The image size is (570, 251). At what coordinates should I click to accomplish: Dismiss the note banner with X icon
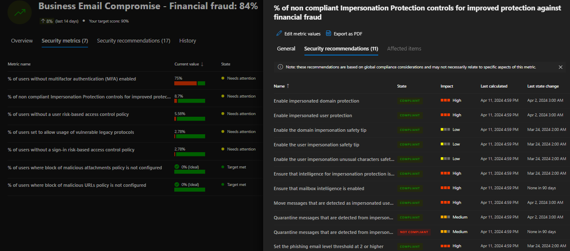(x=560, y=67)
